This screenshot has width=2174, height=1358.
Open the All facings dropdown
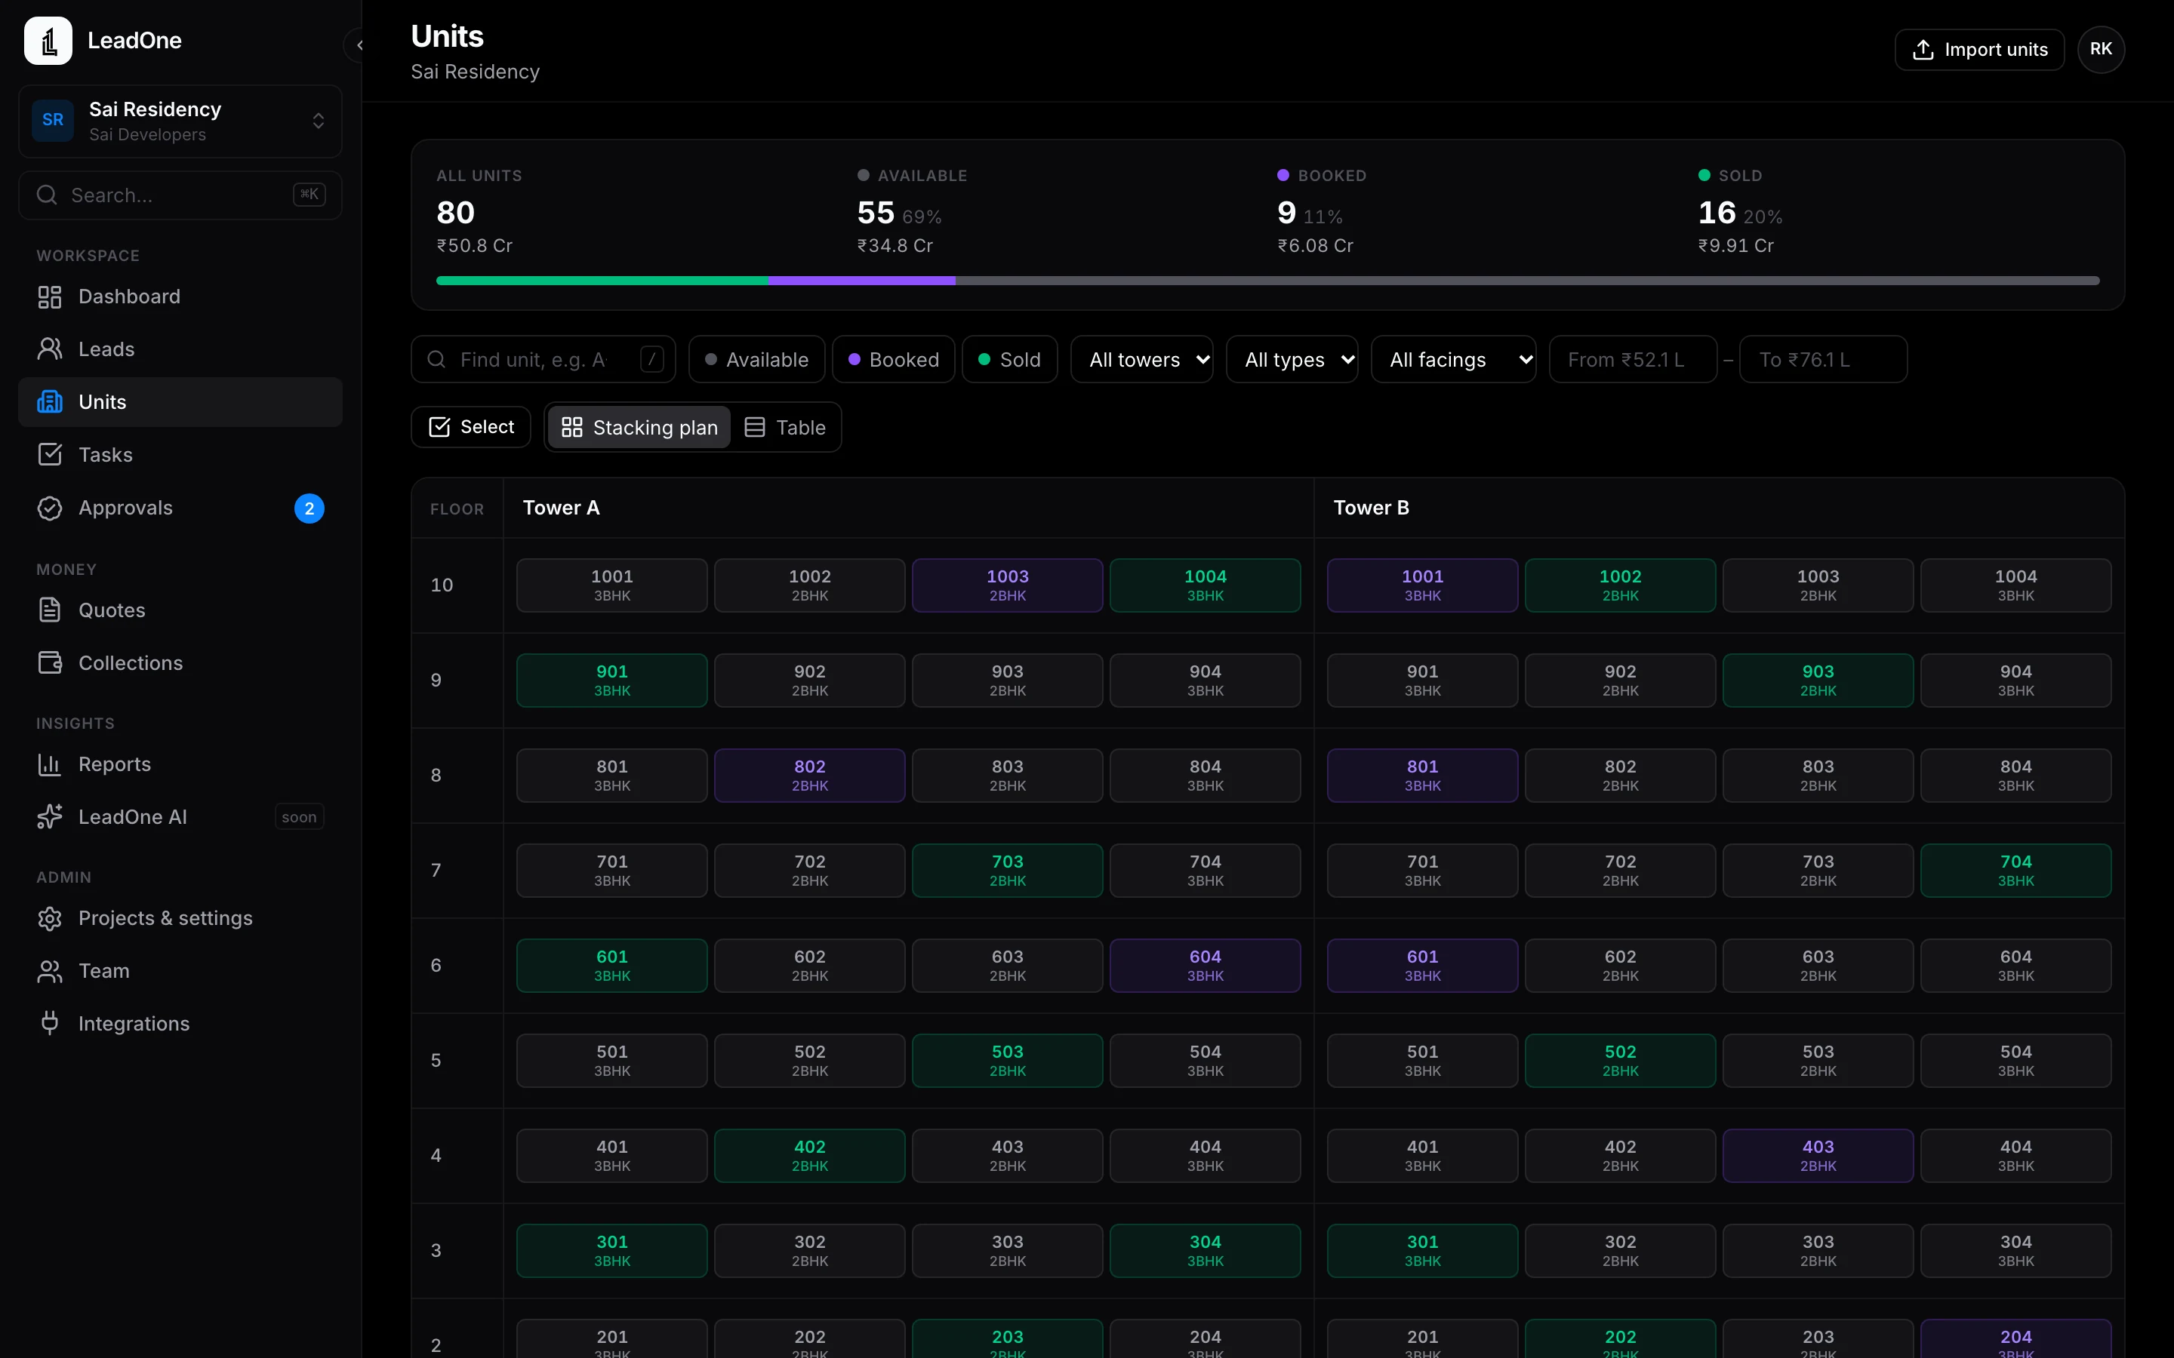pyautogui.click(x=1454, y=359)
